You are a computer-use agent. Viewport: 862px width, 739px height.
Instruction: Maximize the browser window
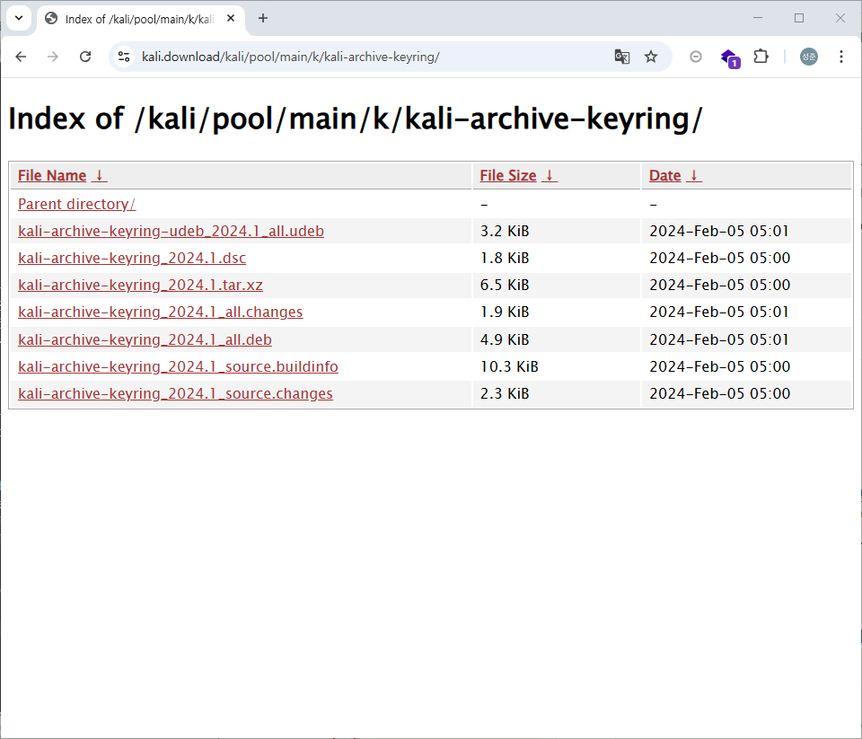[x=799, y=18]
